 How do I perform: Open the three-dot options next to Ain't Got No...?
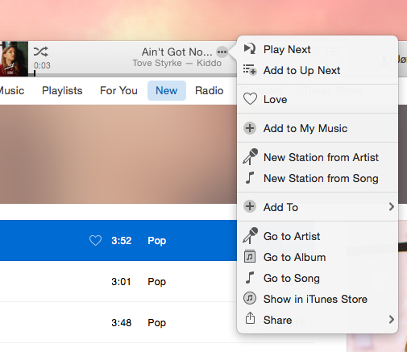[x=222, y=52]
